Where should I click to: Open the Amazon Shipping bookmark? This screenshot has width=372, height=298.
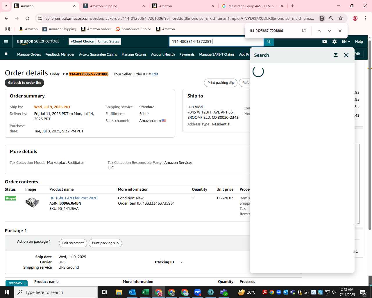(x=59, y=29)
